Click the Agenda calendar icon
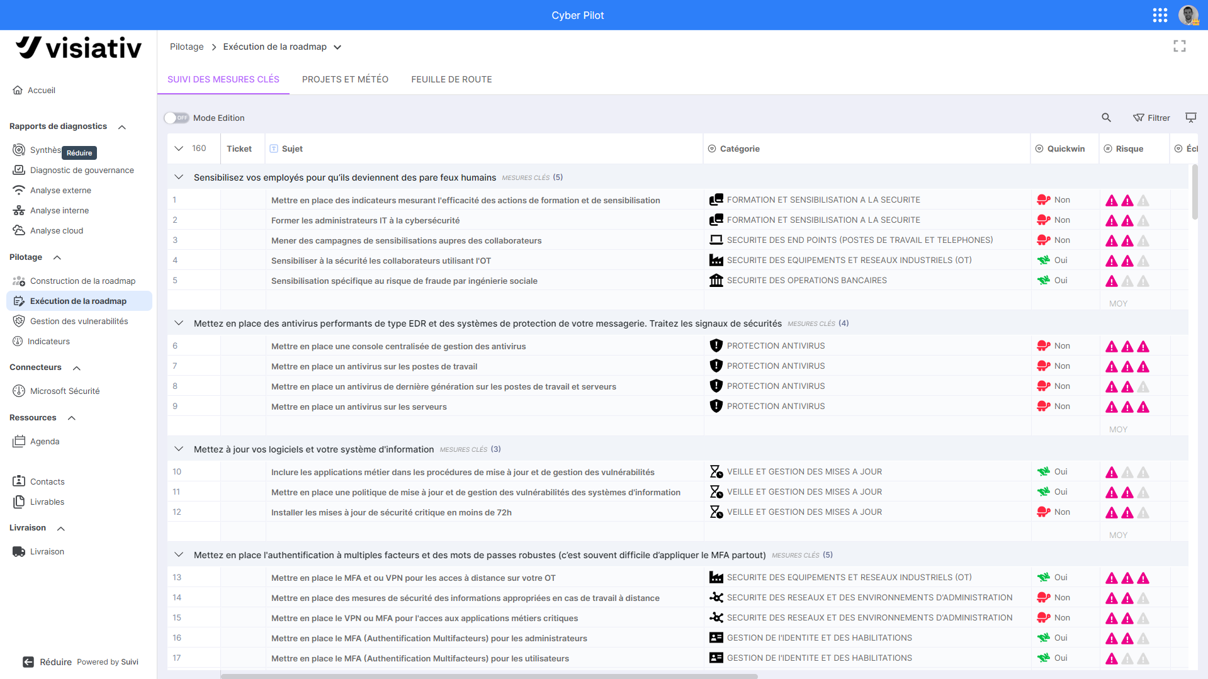 19,441
